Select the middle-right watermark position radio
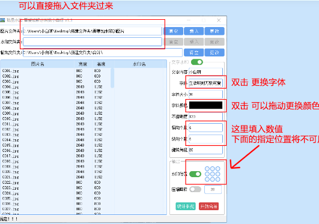The height and width of the screenshot is (224, 319). point(217,174)
